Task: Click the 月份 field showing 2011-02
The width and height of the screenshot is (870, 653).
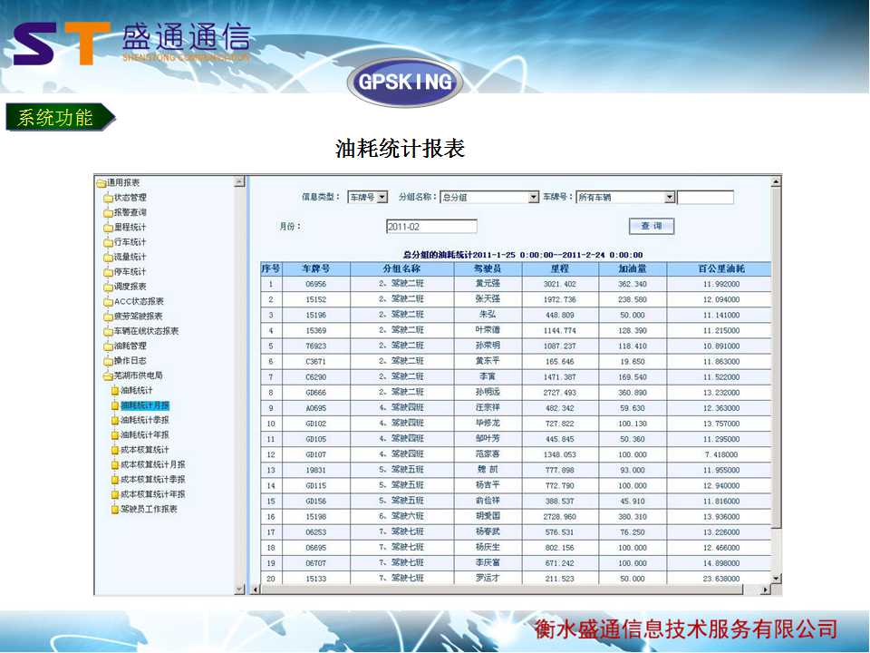Action: pos(430,227)
